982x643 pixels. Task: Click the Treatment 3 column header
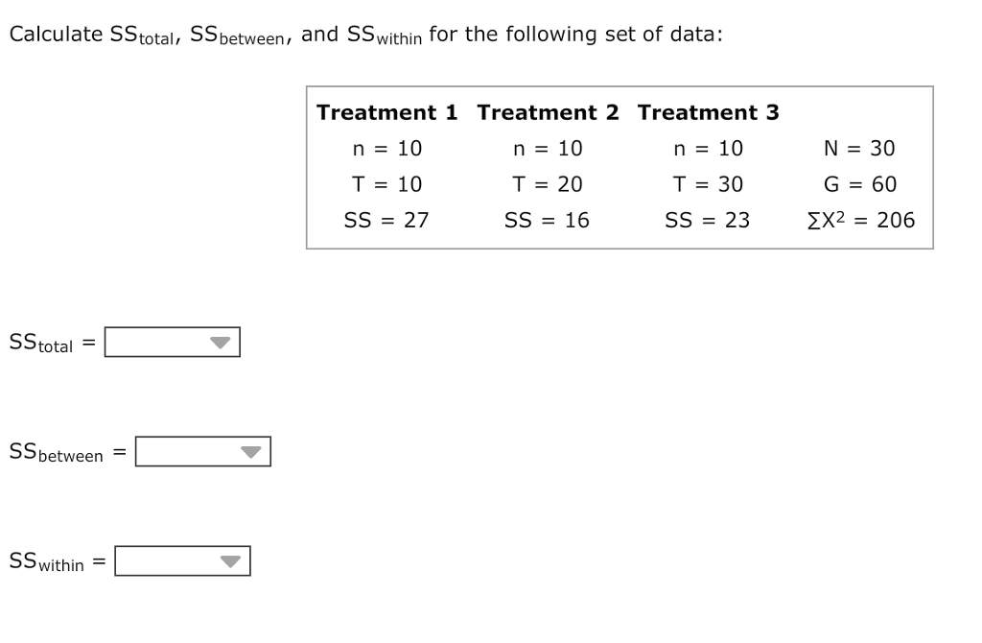point(708,112)
